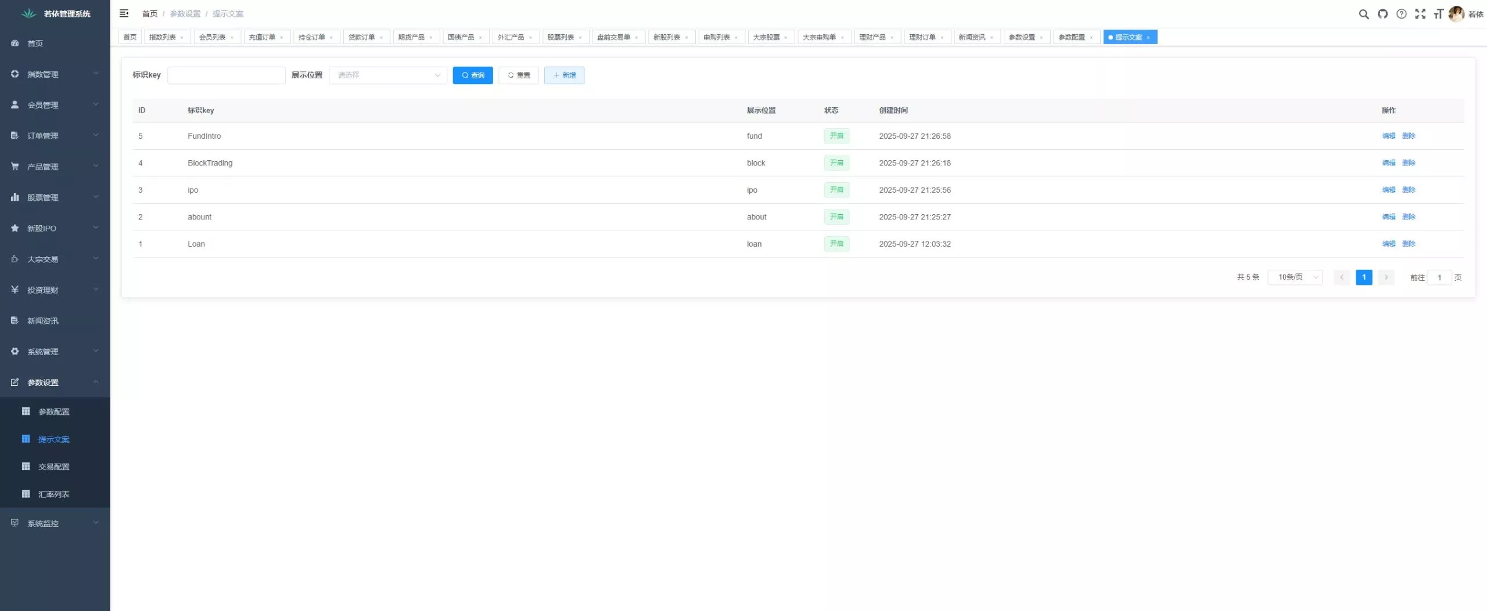Click 删除 link for Loan row
Image resolution: width=1487 pixels, height=611 pixels.
(x=1409, y=244)
